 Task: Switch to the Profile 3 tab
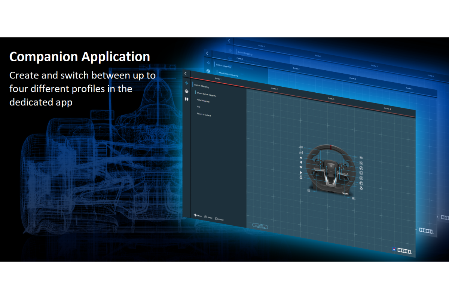331,99
